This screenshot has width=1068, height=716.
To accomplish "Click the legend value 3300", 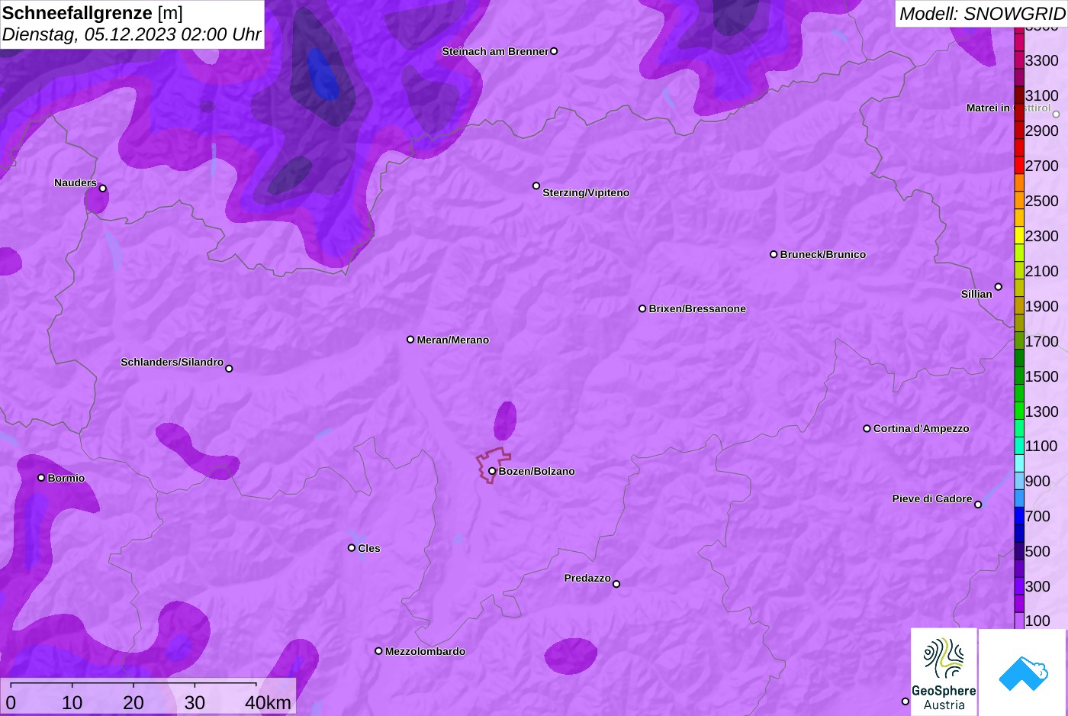I will point(1041,60).
